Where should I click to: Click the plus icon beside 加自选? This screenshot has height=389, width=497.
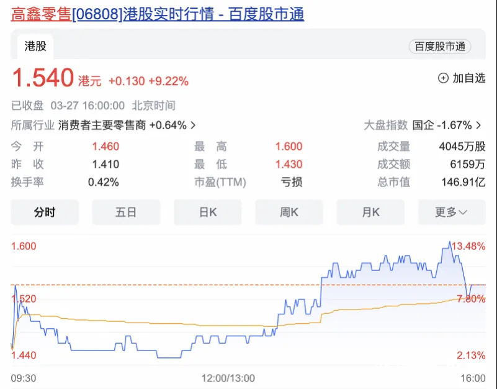[x=443, y=78]
